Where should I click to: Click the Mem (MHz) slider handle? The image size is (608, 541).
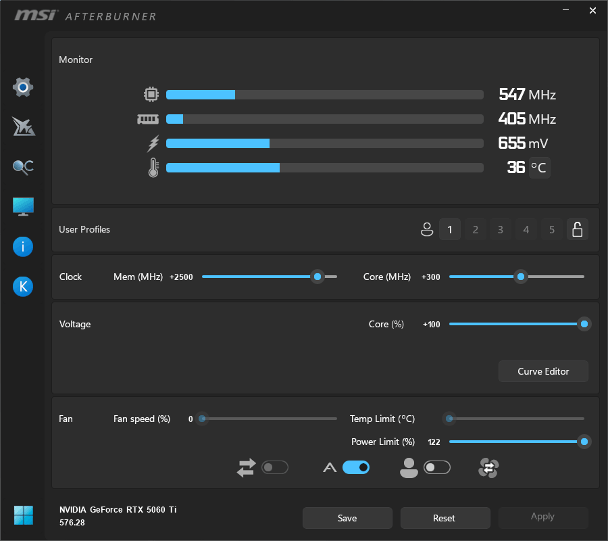[317, 277]
